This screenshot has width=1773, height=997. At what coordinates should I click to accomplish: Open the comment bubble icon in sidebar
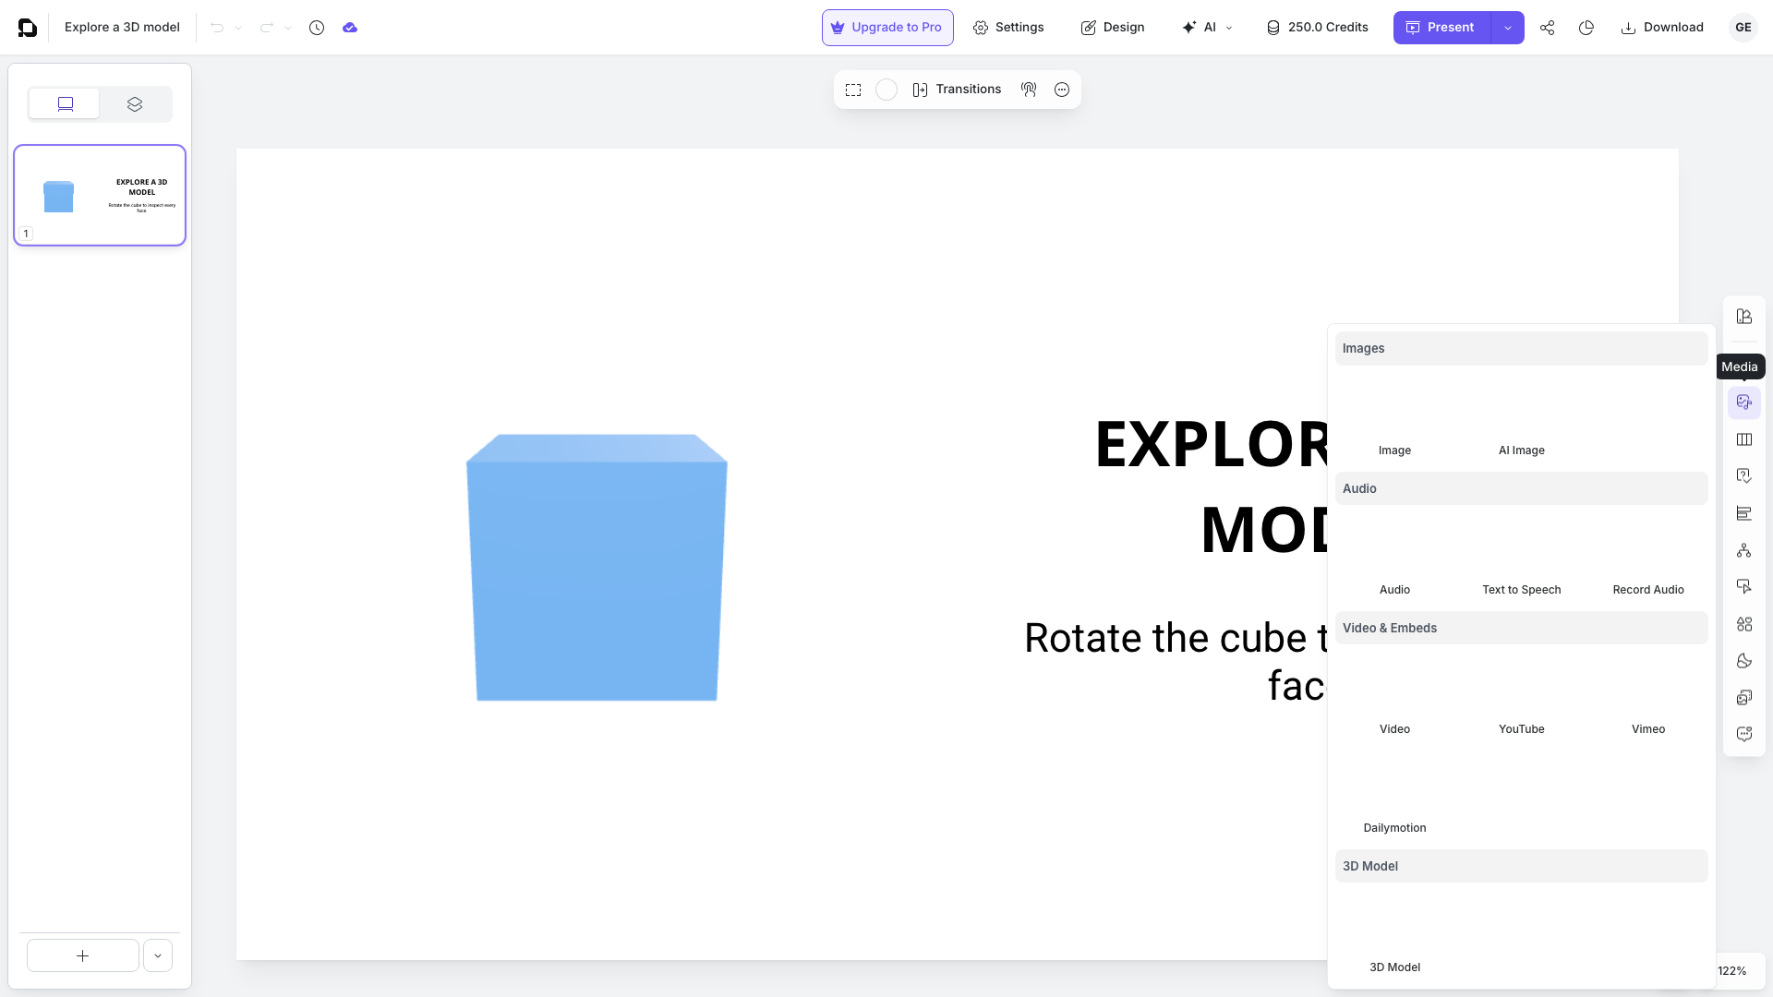point(1743,735)
